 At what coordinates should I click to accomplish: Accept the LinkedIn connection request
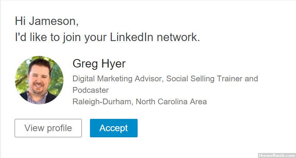click(113, 128)
